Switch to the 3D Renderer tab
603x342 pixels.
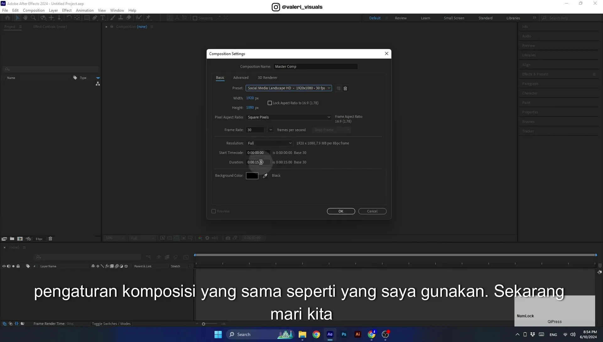click(268, 78)
